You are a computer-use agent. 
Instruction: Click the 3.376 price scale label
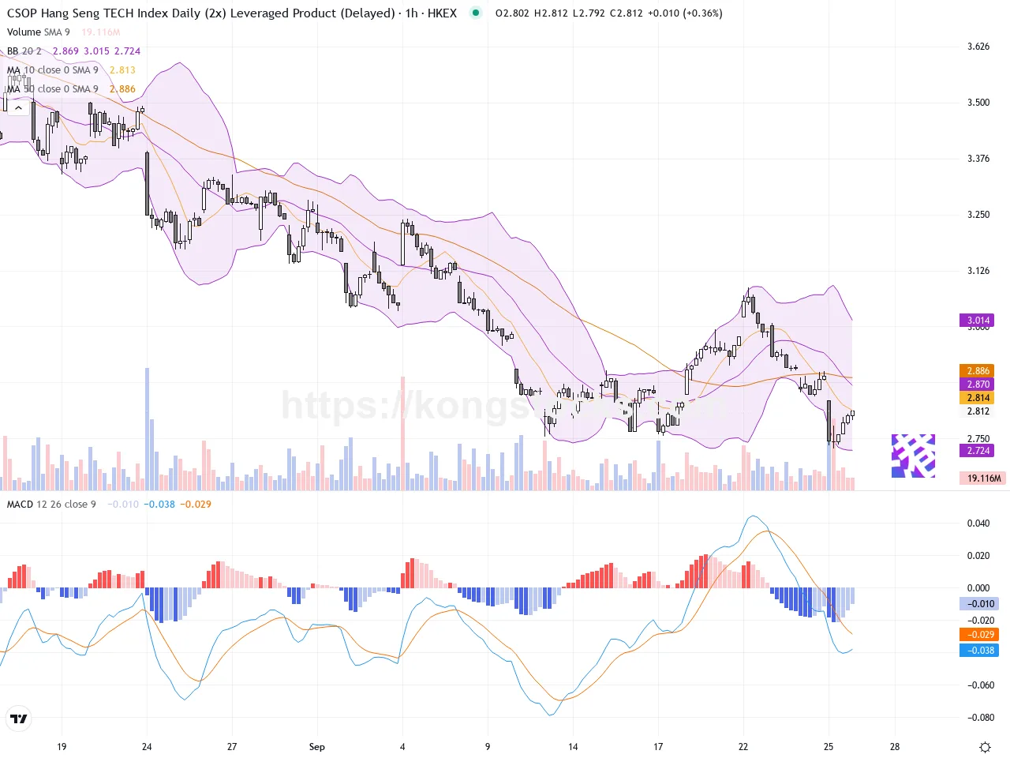(978, 159)
